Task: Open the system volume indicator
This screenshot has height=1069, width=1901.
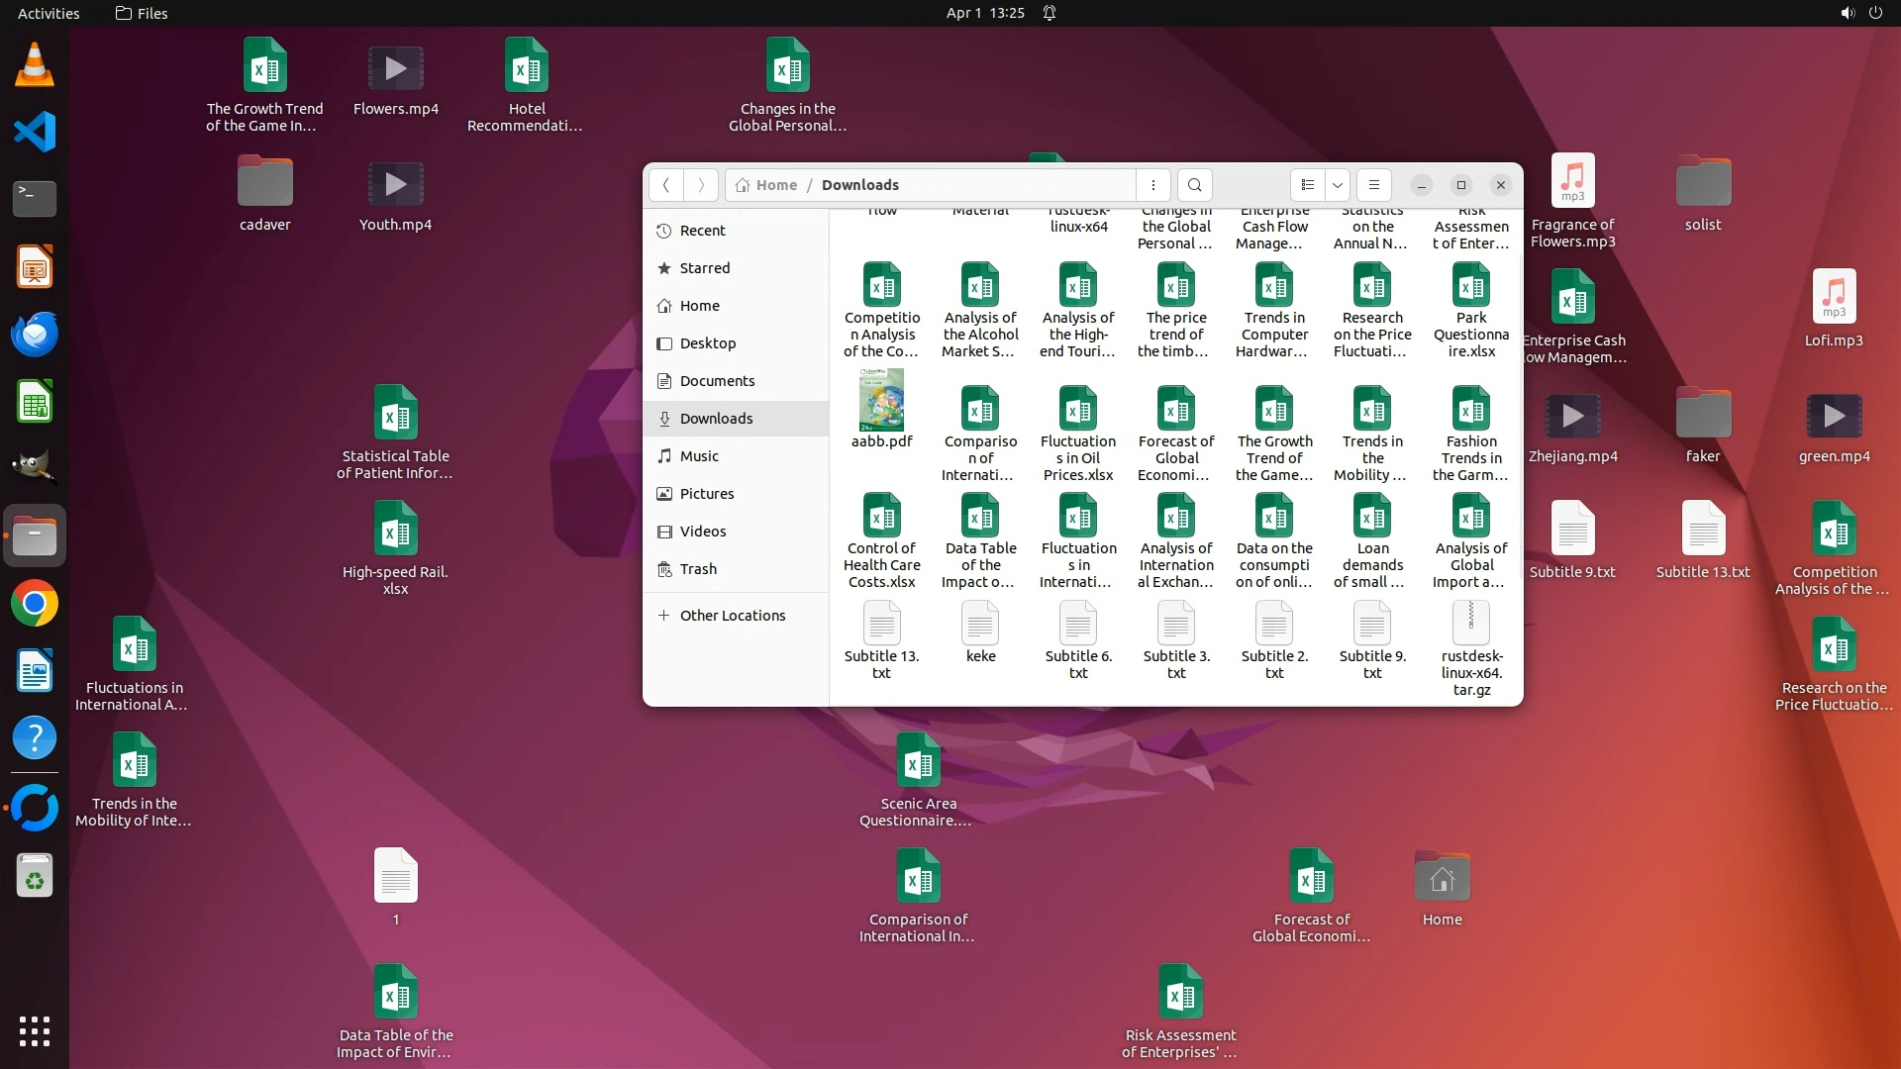Action: [1847, 13]
